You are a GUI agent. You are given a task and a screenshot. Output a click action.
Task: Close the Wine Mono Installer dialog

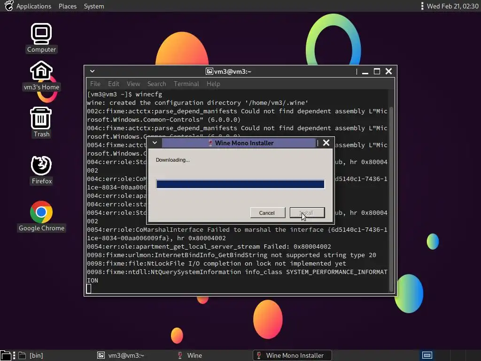326,143
